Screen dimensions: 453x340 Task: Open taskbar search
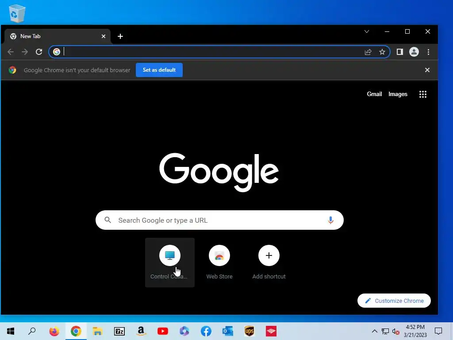(32, 331)
